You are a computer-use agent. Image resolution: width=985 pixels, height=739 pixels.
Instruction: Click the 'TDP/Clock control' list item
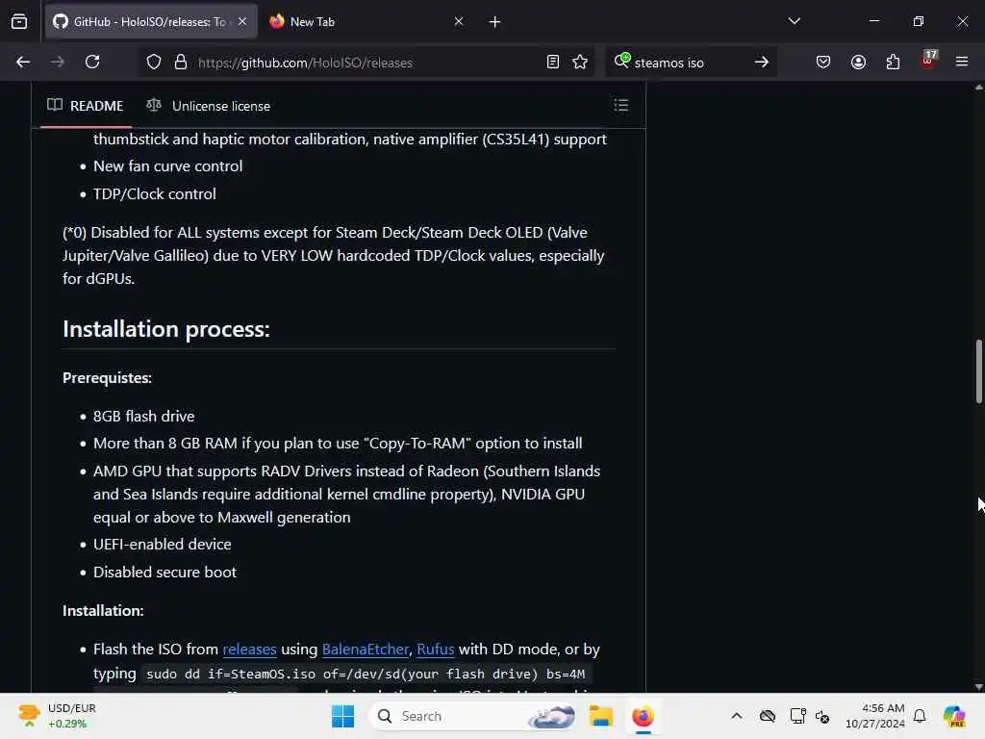pos(155,193)
